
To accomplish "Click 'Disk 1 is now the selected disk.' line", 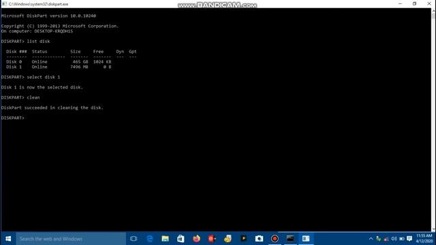I will pyautogui.click(x=42, y=87).
